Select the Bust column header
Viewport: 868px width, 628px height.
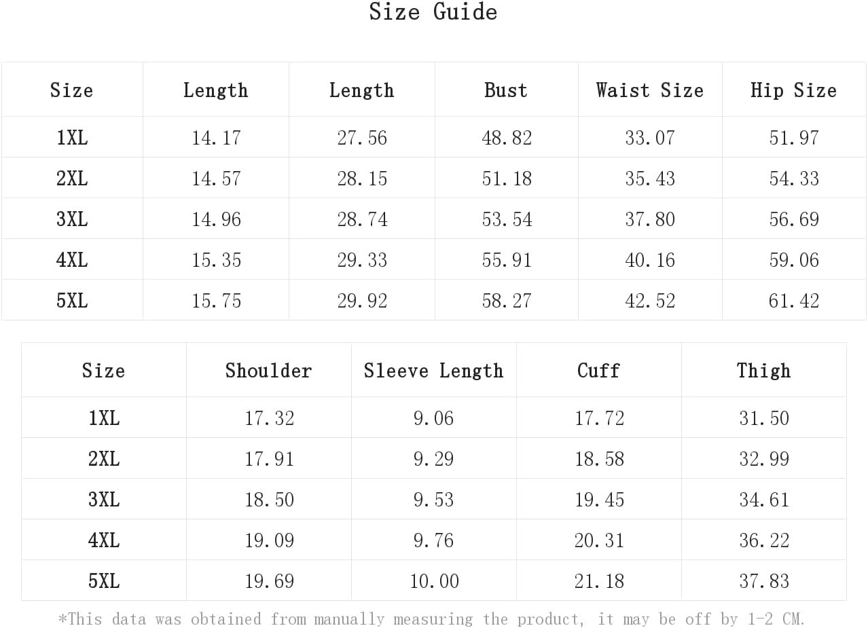click(506, 90)
